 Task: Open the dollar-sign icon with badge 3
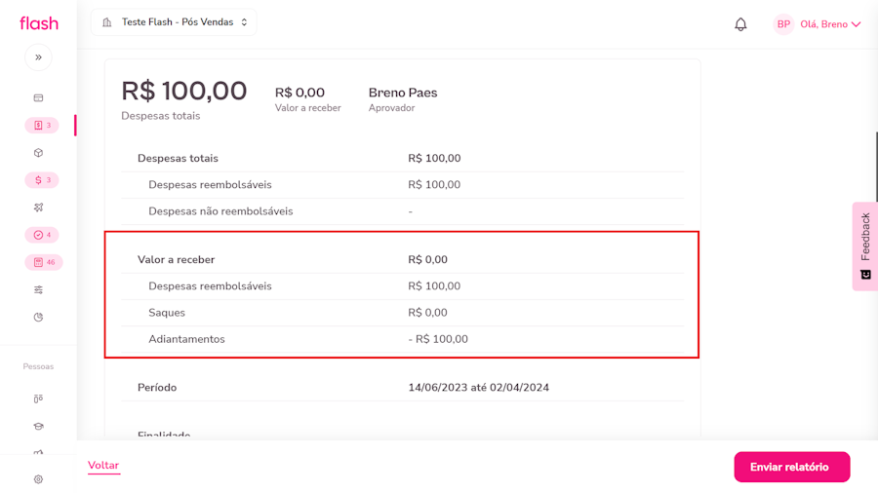41,180
